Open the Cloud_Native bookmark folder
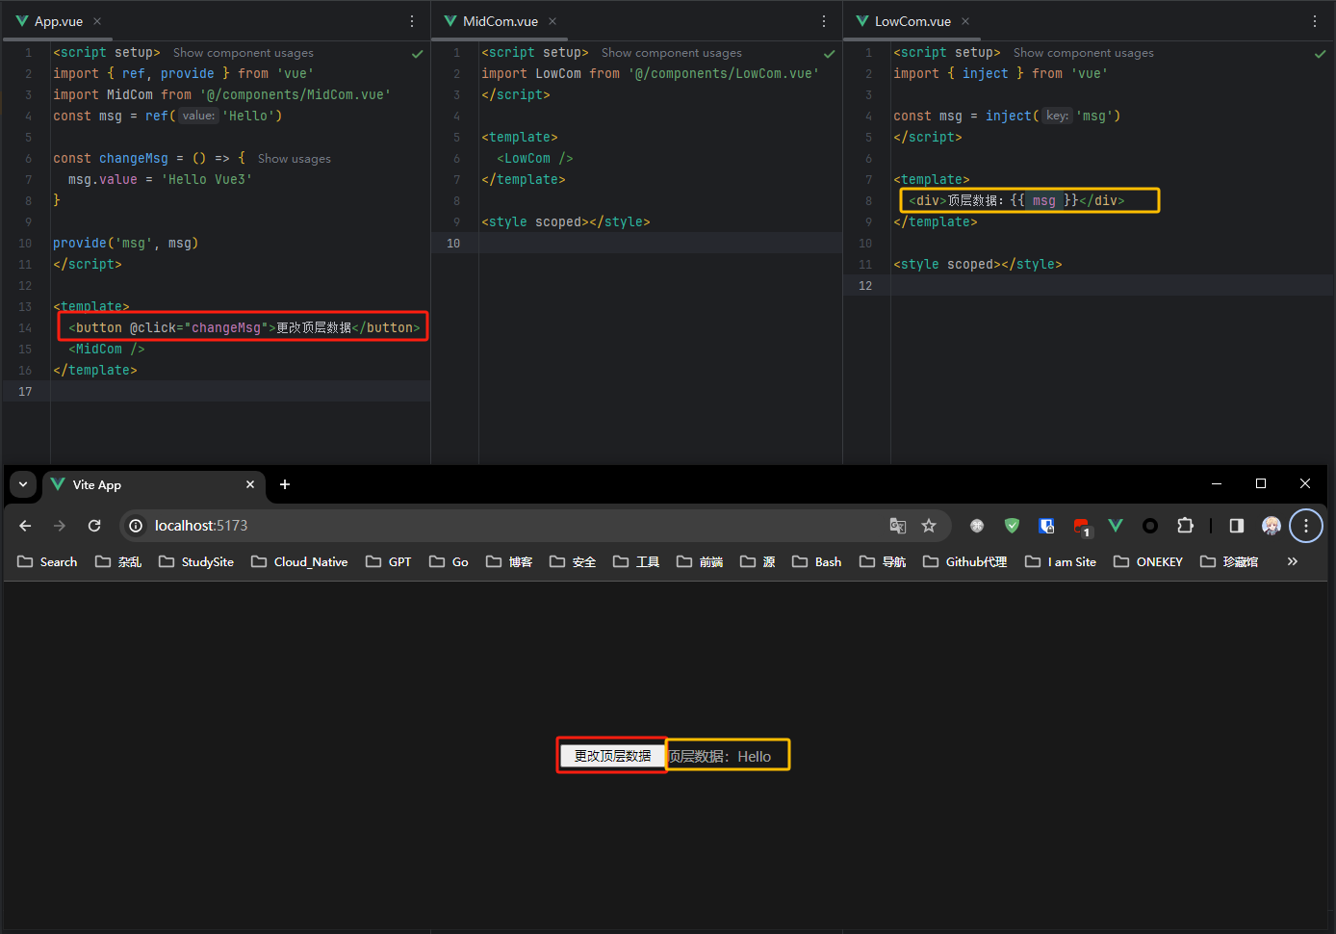The width and height of the screenshot is (1336, 934). click(299, 561)
